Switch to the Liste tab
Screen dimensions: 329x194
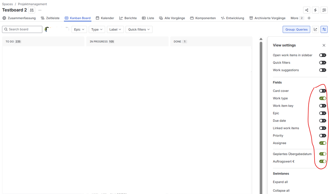click(148, 18)
